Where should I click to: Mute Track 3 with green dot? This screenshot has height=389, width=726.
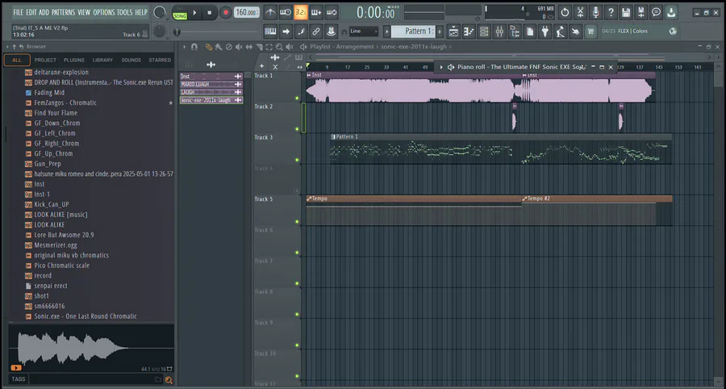297,161
